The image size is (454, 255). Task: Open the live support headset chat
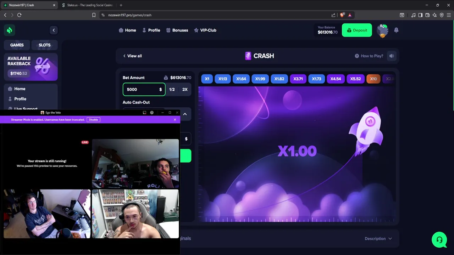tap(439, 240)
